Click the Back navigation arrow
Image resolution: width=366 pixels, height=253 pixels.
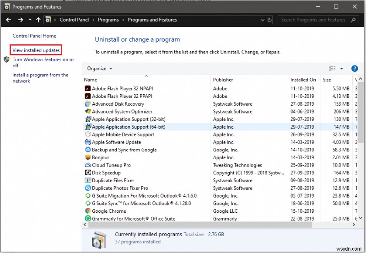coord(9,20)
